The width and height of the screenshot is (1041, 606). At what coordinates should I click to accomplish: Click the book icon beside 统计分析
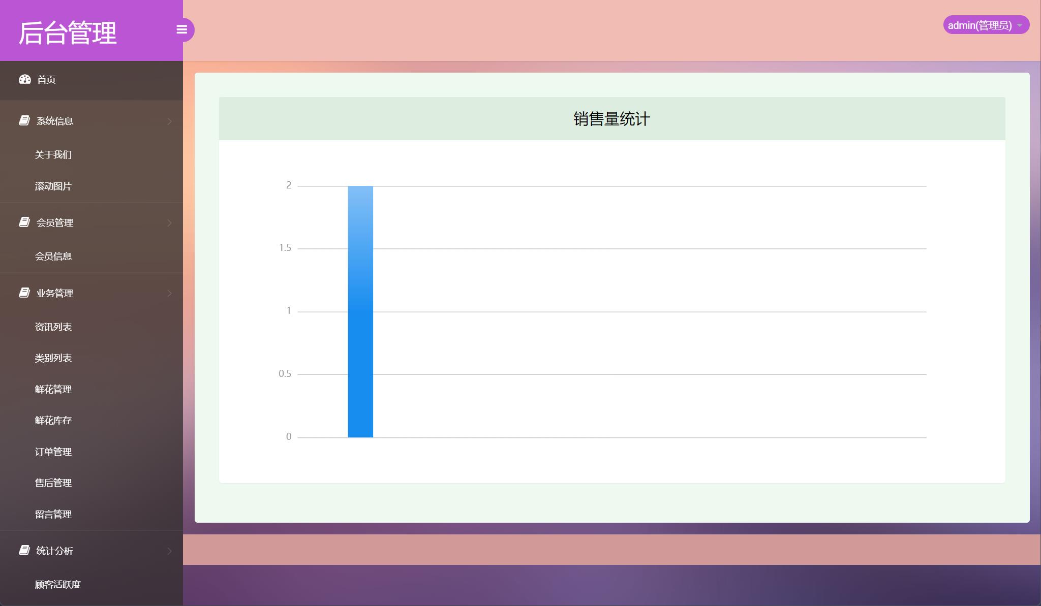(x=24, y=550)
